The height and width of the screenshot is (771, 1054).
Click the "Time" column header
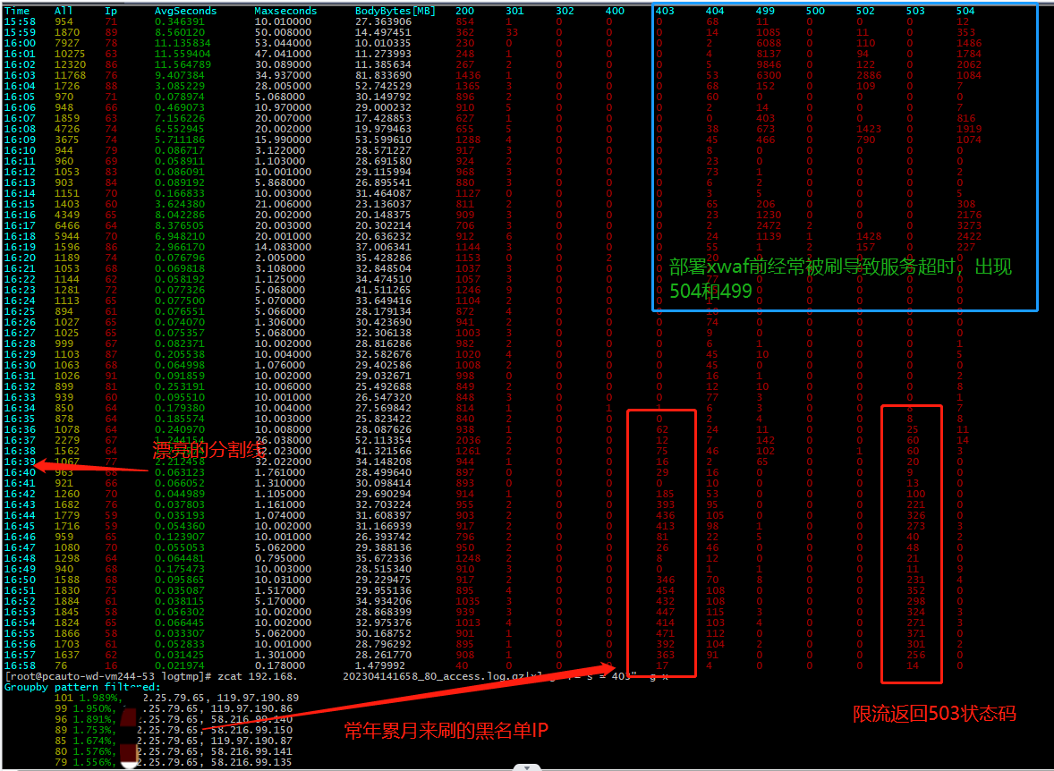17,11
